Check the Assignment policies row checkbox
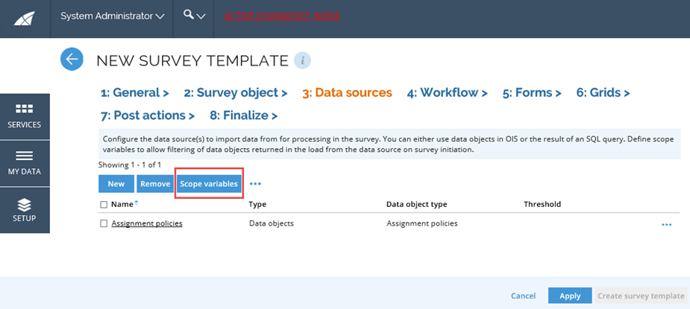Viewport: 690px width, 309px height. pyautogui.click(x=104, y=223)
